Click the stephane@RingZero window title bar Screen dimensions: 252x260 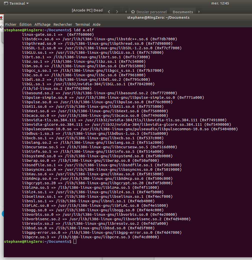coord(158,17)
